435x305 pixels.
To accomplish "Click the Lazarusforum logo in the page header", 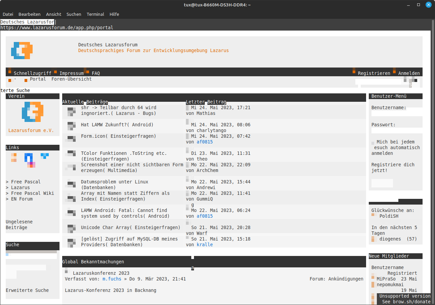I will 22,51.
